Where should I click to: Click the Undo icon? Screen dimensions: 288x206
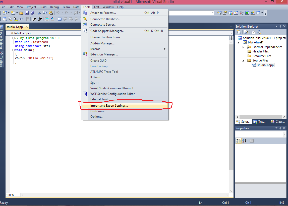[58, 13]
